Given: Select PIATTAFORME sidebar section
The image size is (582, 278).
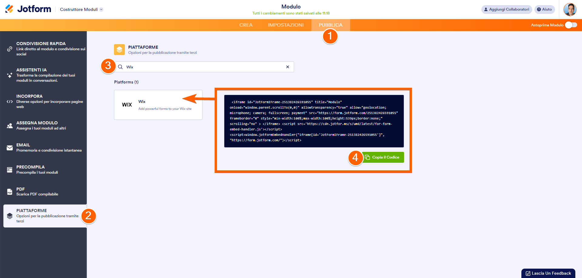Looking at the screenshot, I should (45, 216).
